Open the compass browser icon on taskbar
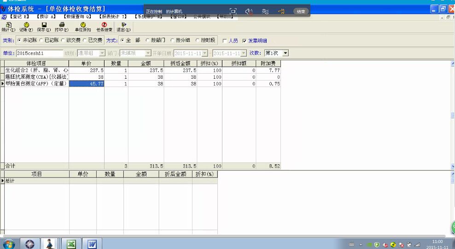 point(29,244)
